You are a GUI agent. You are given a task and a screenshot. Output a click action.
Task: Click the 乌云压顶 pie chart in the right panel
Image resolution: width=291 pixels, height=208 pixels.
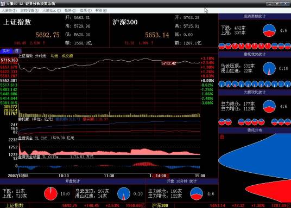tap(269, 68)
